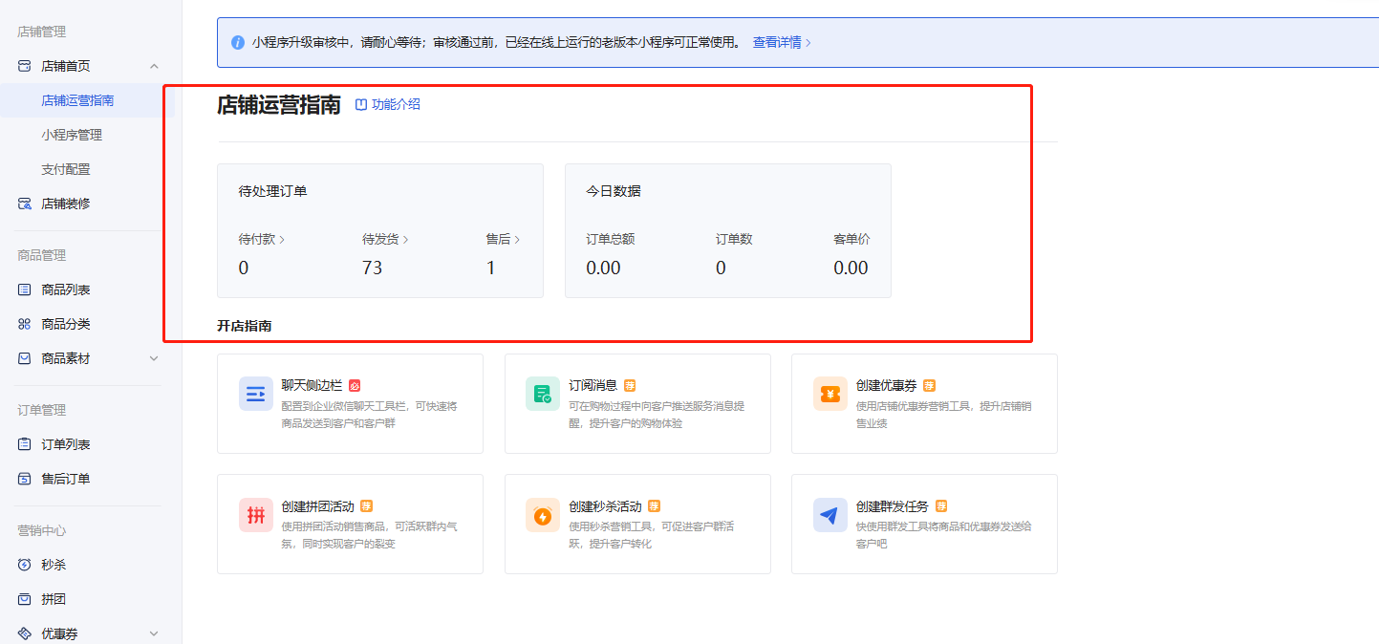Click the 待处理订单 panel heading
Image resolution: width=1379 pixels, height=644 pixels.
273,191
